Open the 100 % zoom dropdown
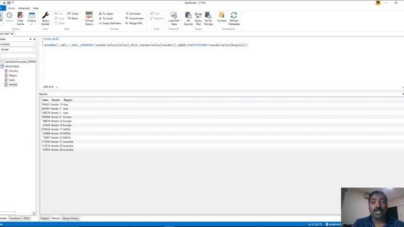This screenshot has height=227, width=404. click(57, 87)
